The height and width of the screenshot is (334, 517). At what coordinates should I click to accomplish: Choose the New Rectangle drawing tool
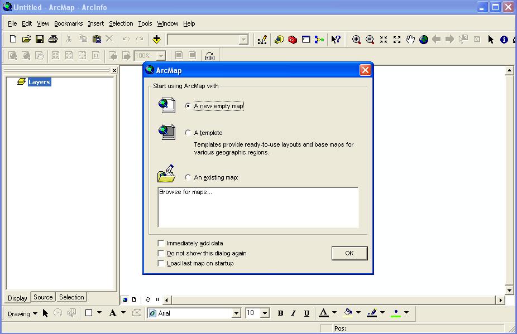pos(89,313)
